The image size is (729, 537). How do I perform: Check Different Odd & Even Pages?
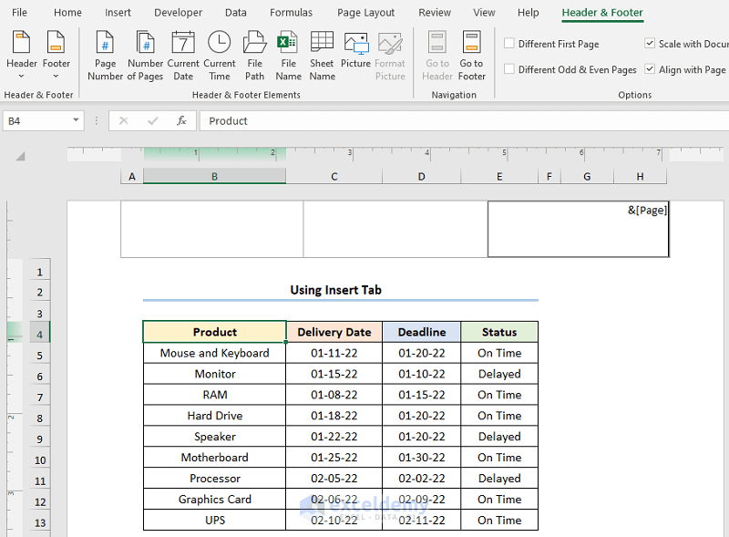[x=508, y=68]
